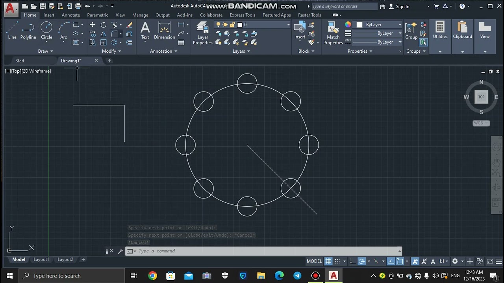Screen dimensions: 504x283
Task: Select the Fillet tool
Action: tap(114, 33)
